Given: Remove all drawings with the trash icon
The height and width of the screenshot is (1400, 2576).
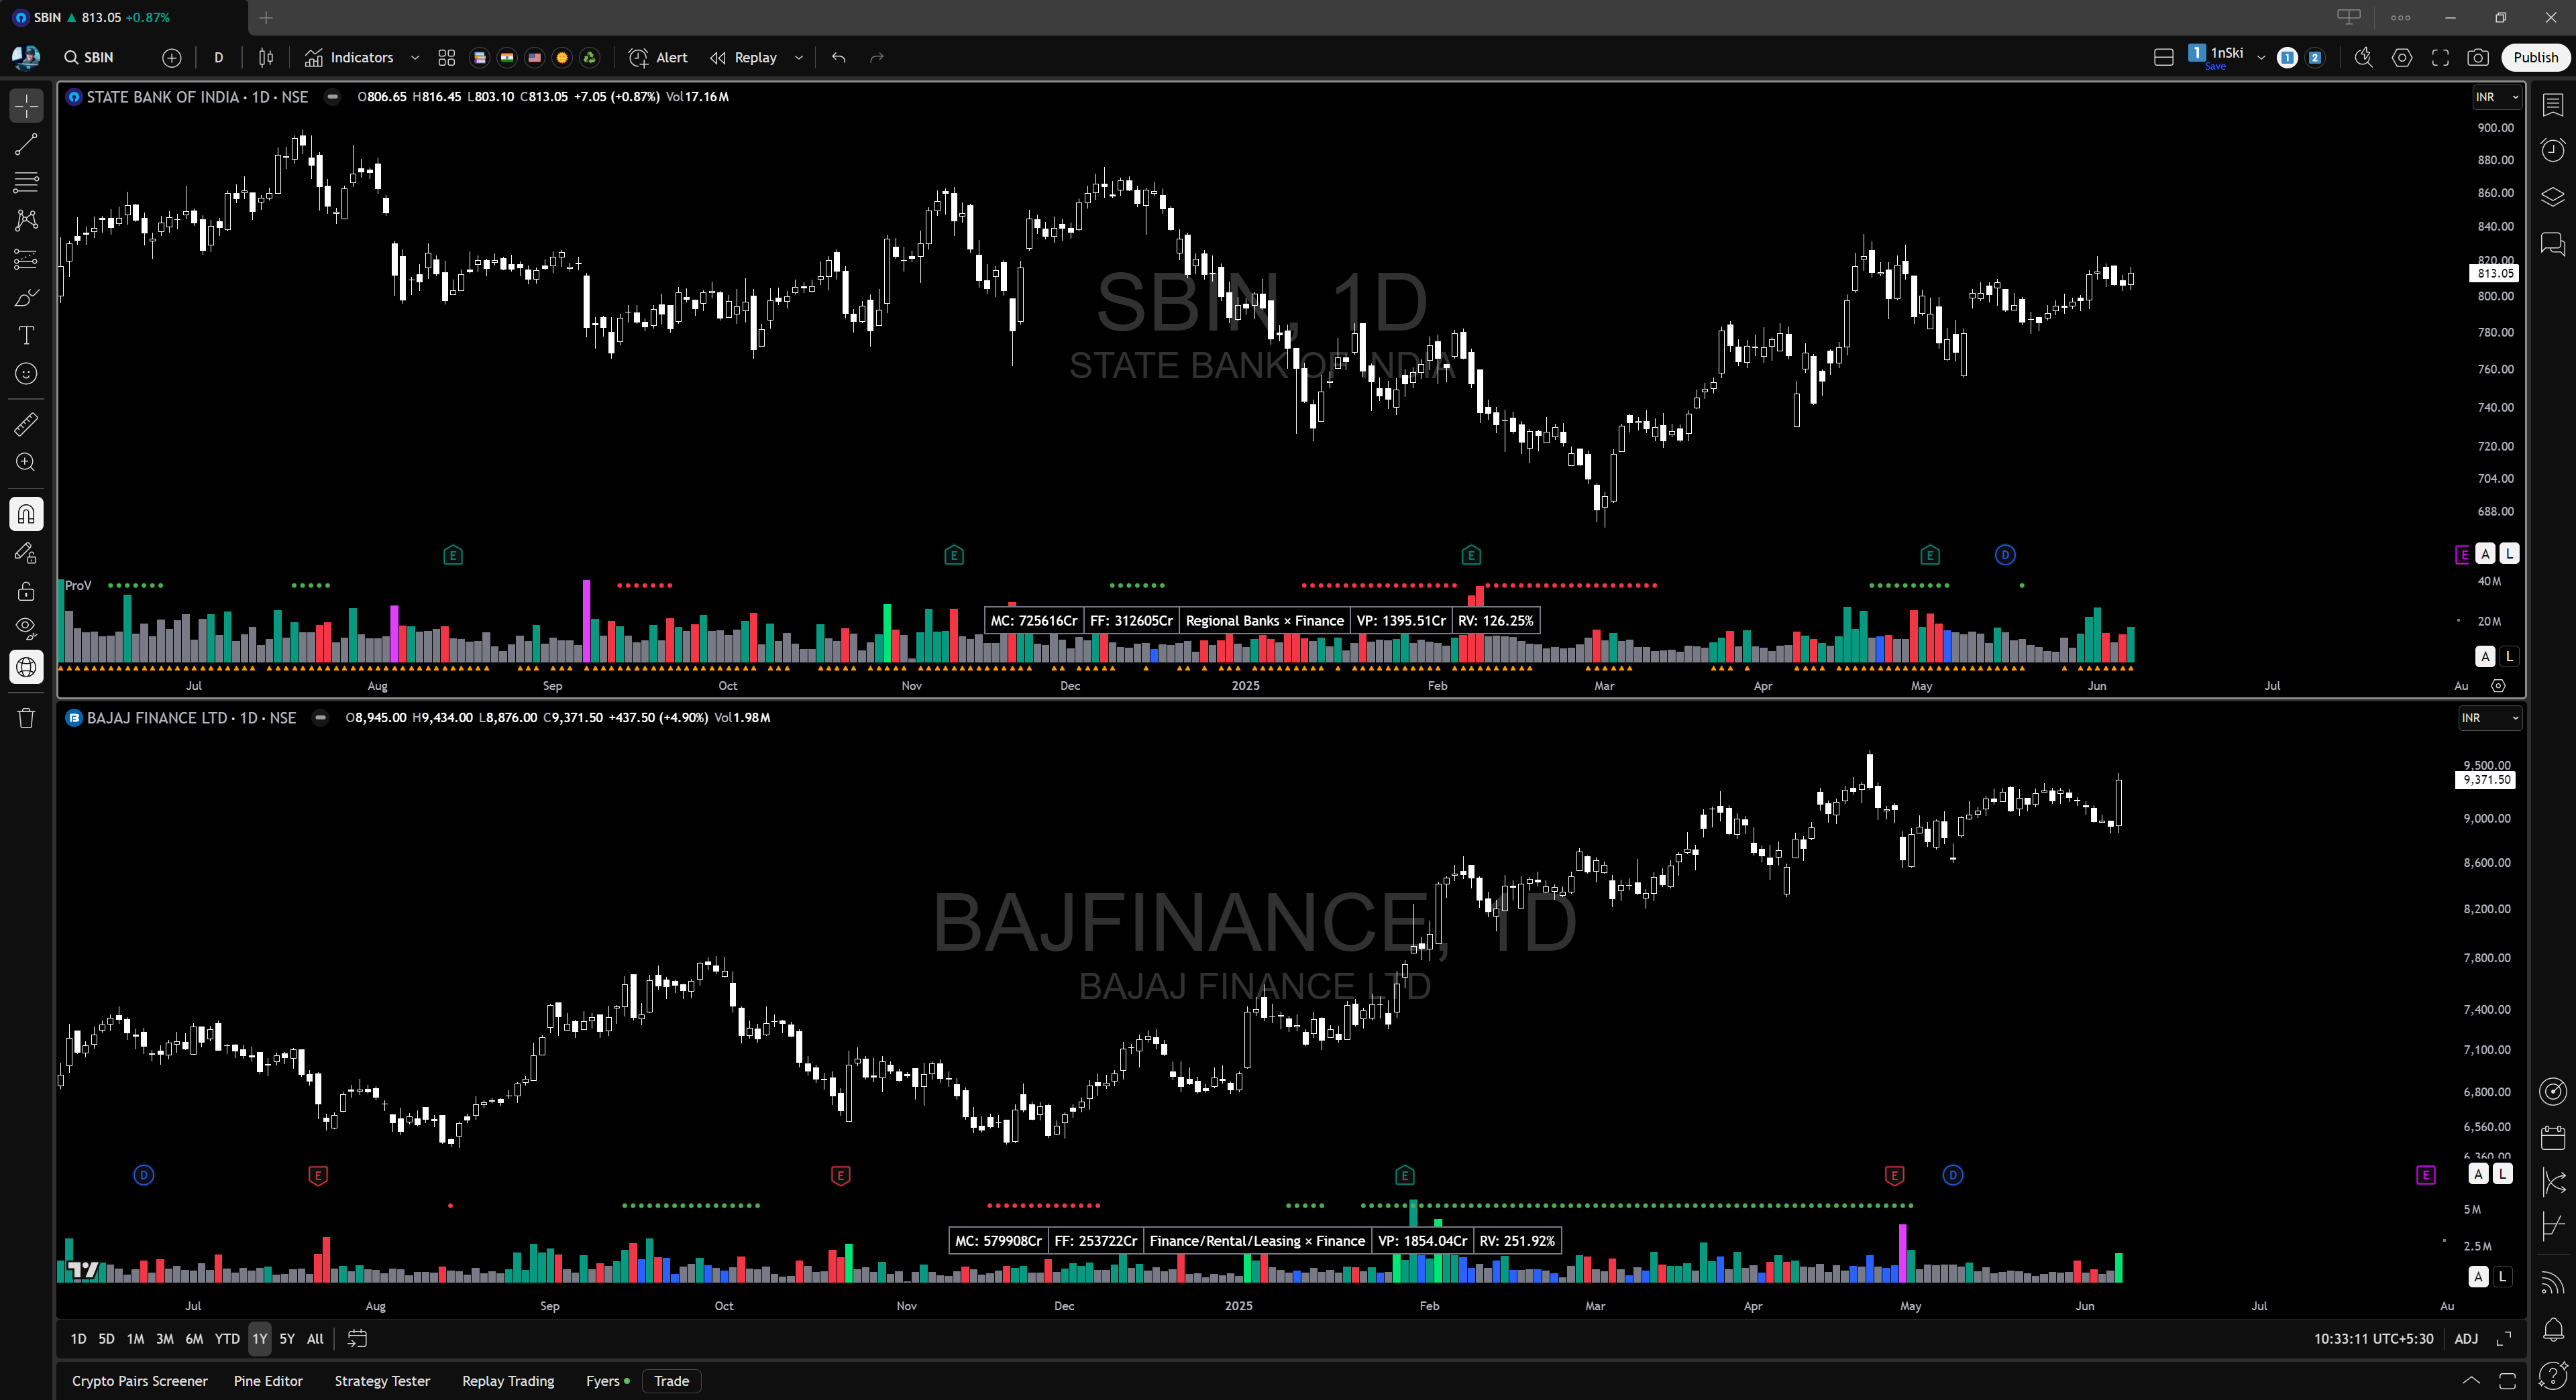Looking at the screenshot, I should click(x=26, y=717).
